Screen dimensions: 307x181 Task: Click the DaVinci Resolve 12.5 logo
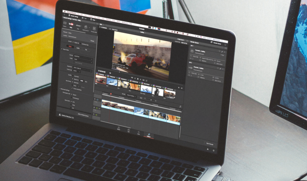66,116
